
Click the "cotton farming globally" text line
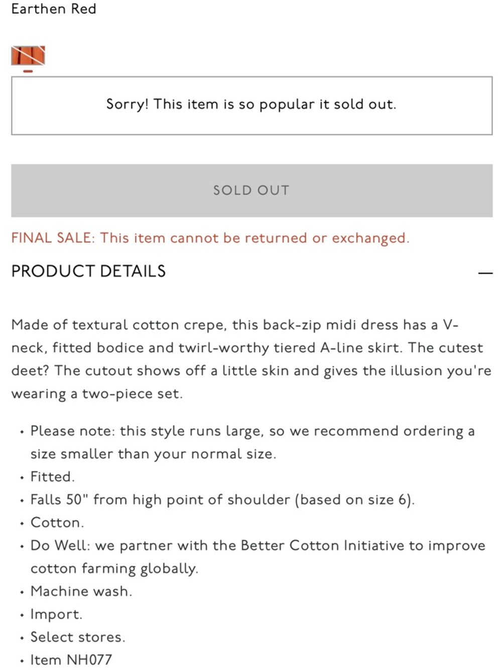pos(114,568)
